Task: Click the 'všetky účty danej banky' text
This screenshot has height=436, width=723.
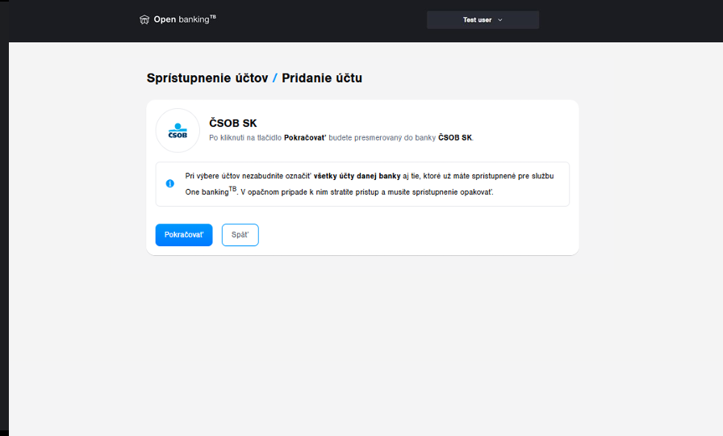Action: [357, 176]
